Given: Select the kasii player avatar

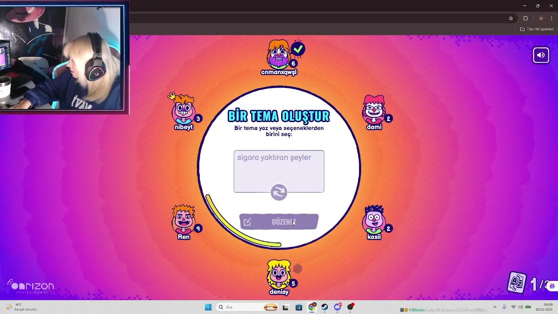Looking at the screenshot, I should coord(374,219).
